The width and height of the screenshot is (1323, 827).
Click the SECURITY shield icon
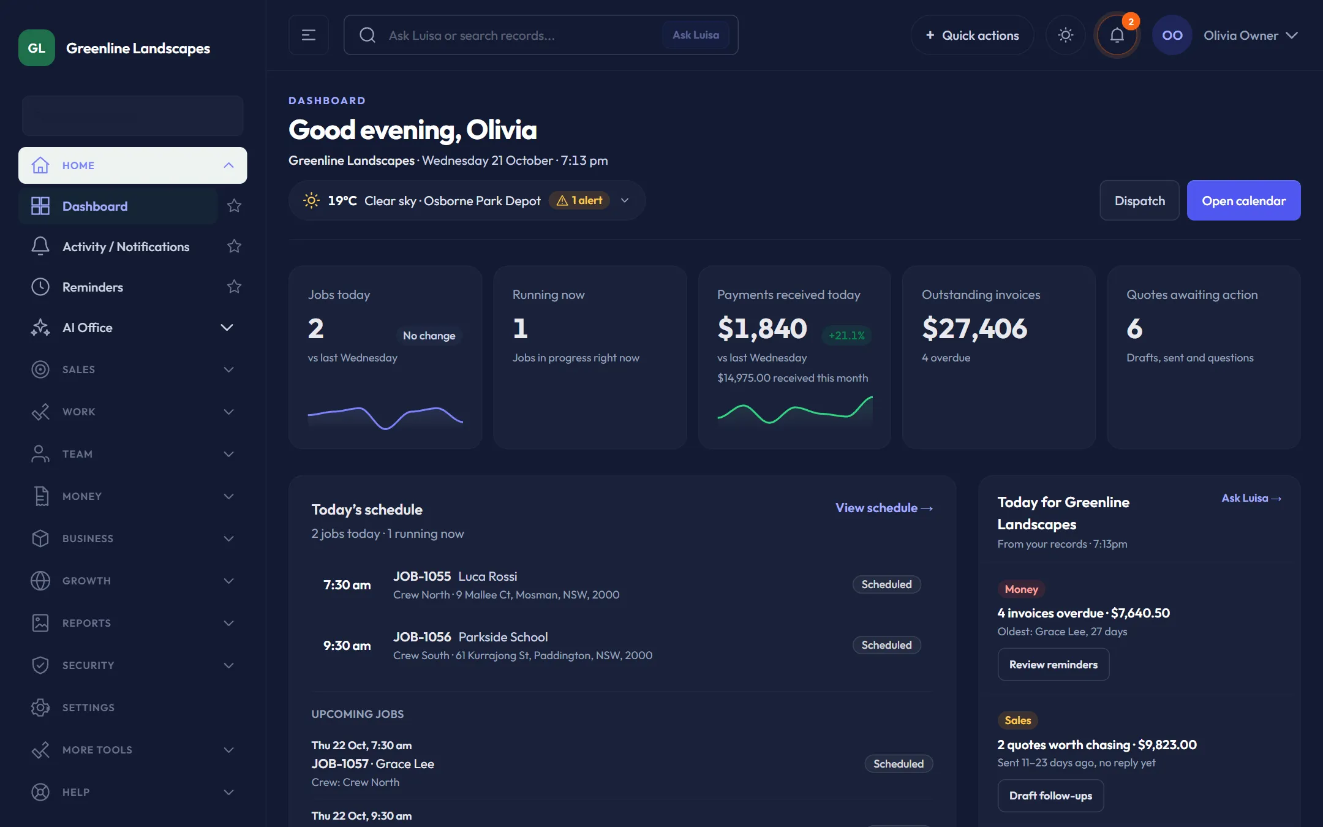click(x=40, y=665)
